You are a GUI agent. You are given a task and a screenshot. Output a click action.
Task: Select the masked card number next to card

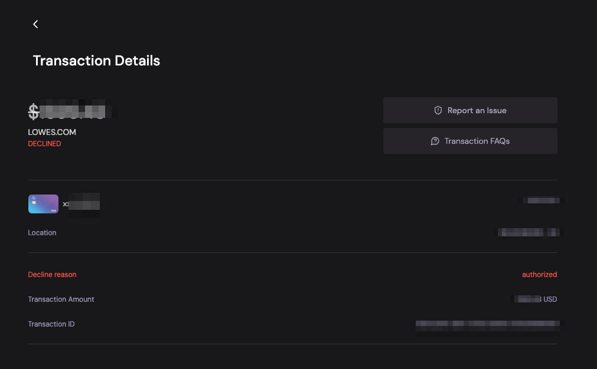[81, 204]
